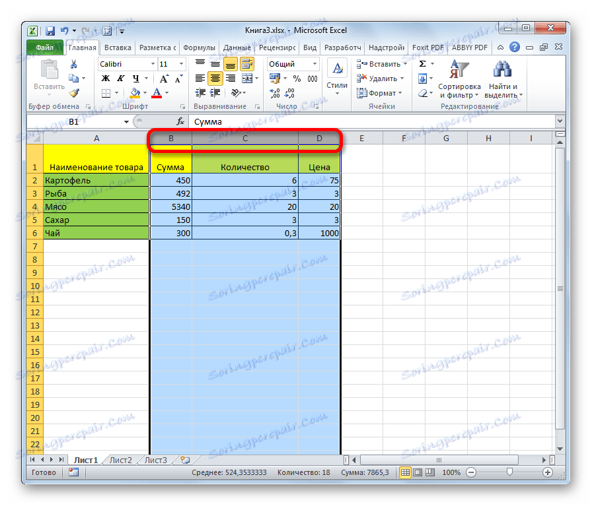
Task: Click the eraser (Clear) icon
Action: 422,93
